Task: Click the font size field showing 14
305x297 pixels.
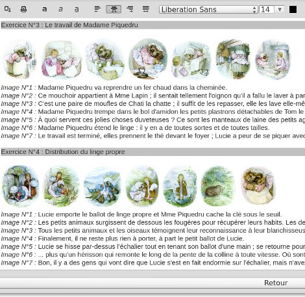Action: point(267,10)
